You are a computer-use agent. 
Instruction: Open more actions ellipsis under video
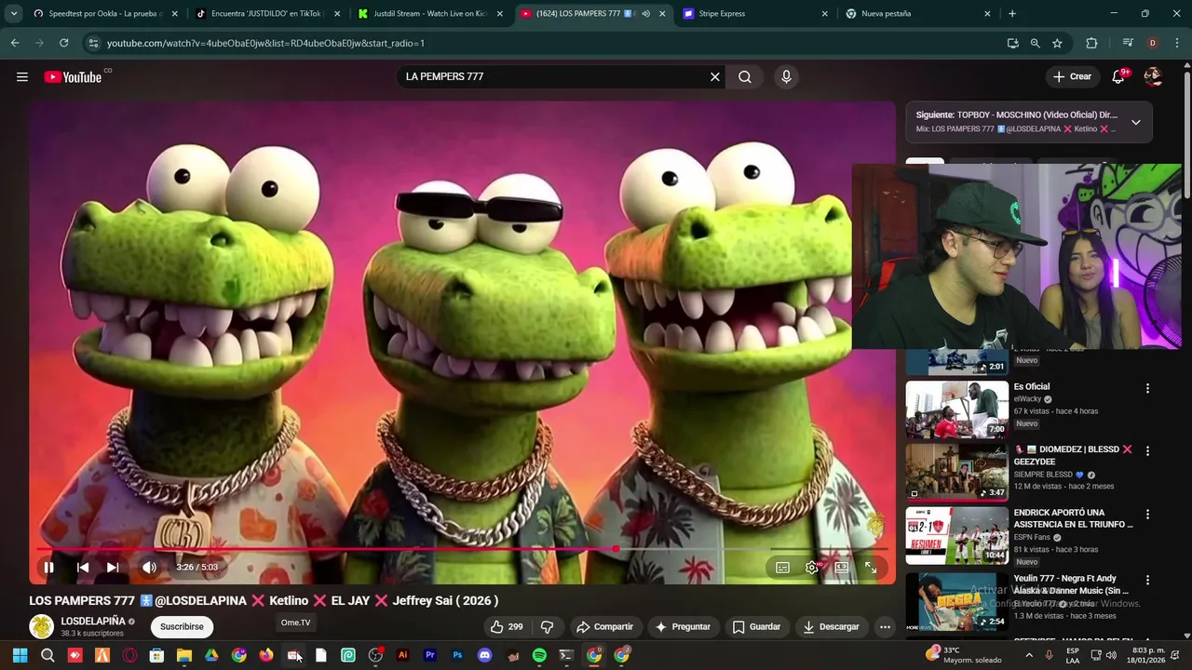click(x=885, y=627)
